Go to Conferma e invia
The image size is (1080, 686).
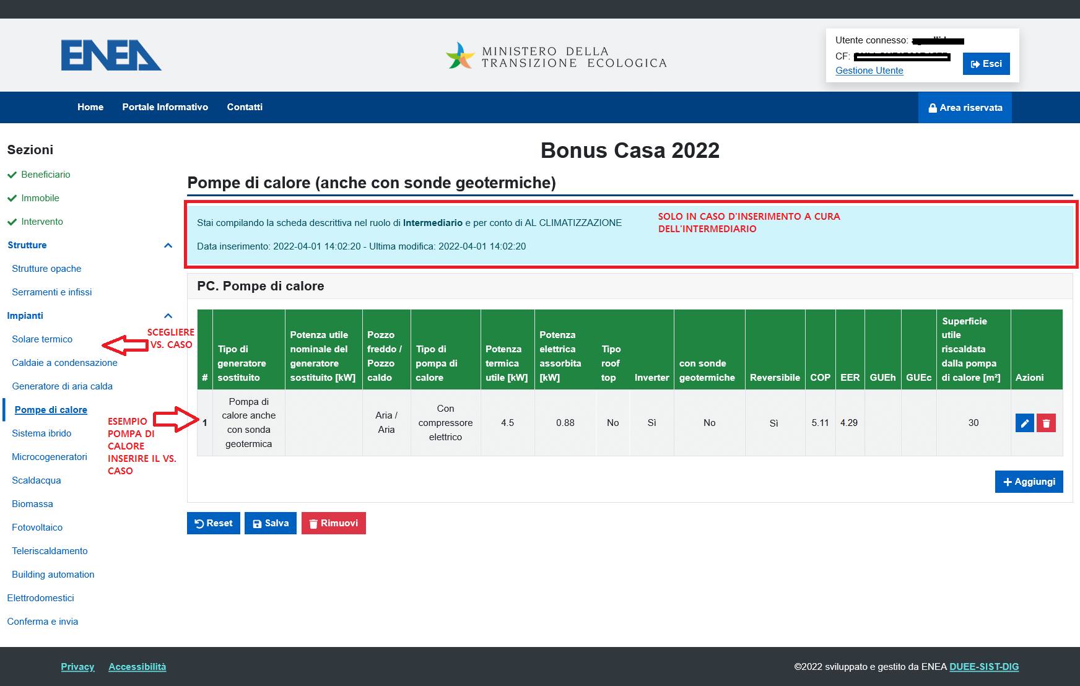coord(43,622)
